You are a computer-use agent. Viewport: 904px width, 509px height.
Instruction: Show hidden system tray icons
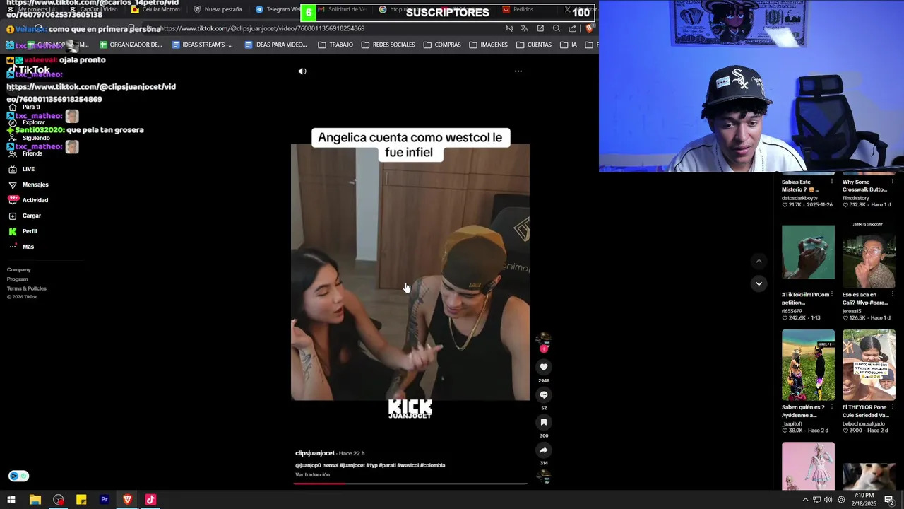click(x=805, y=500)
